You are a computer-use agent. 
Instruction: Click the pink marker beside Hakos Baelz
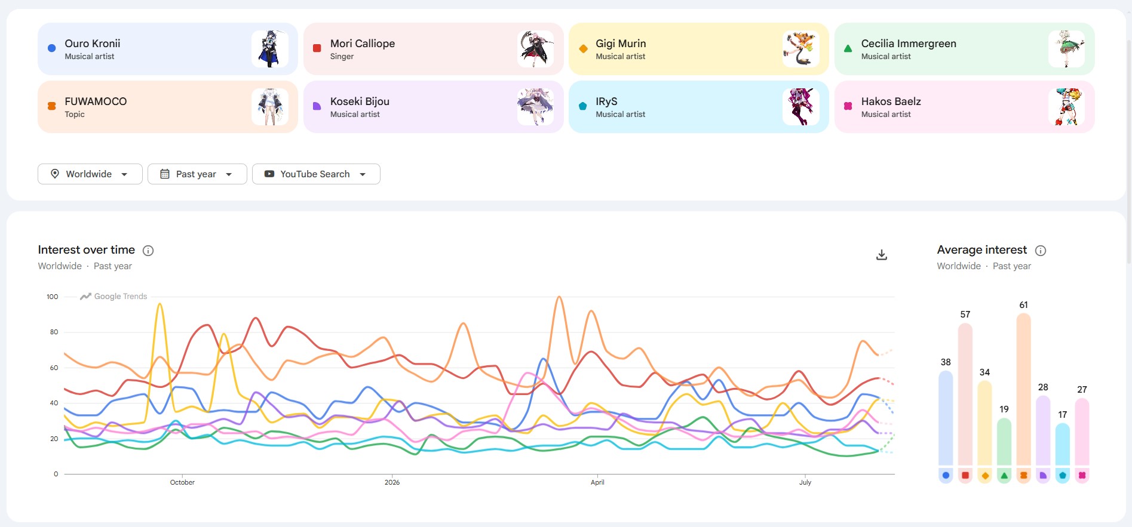pos(848,106)
